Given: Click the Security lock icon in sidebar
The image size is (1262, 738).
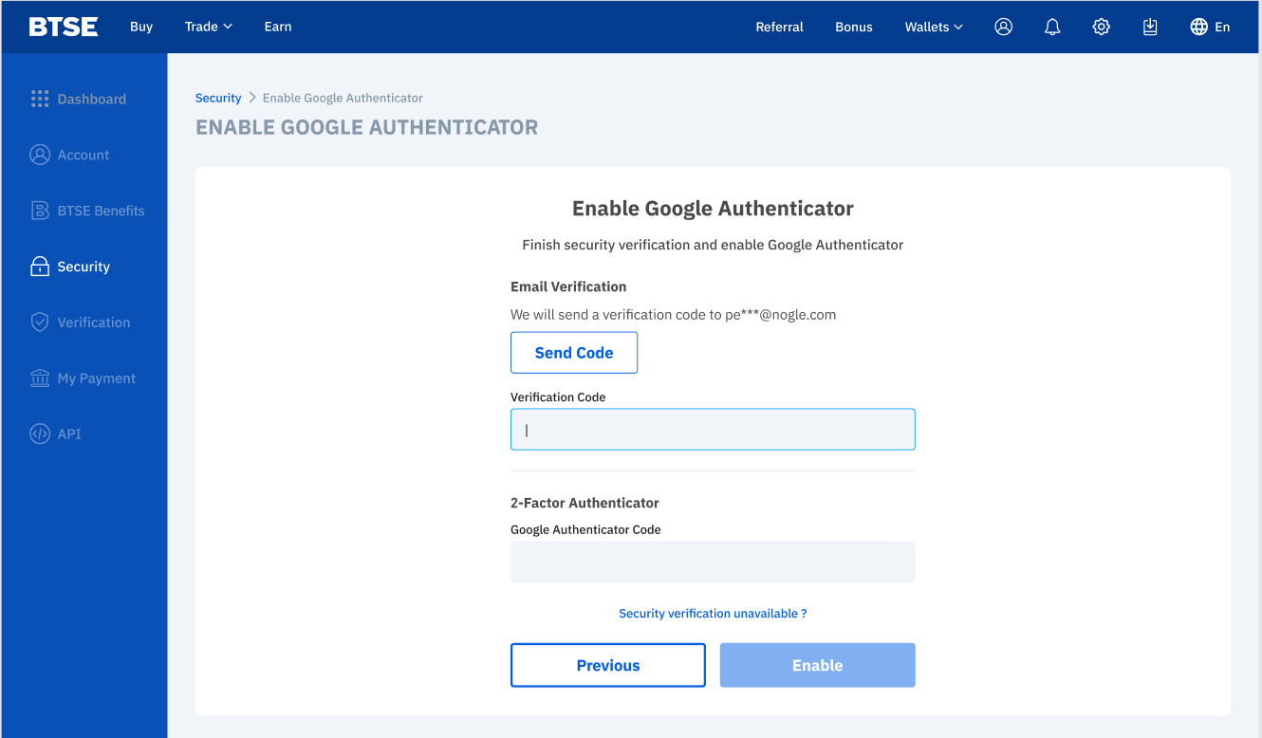Looking at the screenshot, I should [39, 267].
